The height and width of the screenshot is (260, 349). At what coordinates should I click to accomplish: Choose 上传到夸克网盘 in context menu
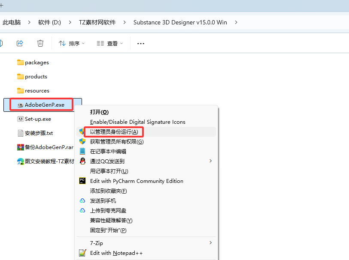pos(146,210)
